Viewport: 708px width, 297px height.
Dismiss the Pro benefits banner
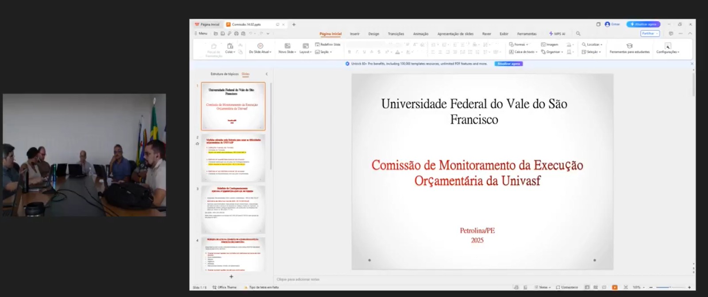[x=692, y=64]
